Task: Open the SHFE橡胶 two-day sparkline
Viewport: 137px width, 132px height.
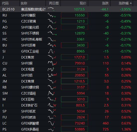Action: tap(52, 15)
